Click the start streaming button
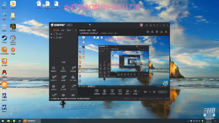 point(163,92)
